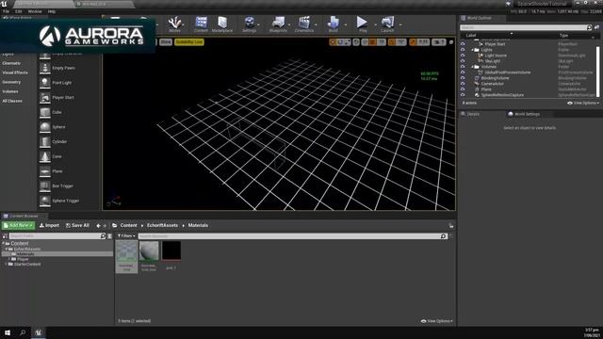The width and height of the screenshot is (603, 339).
Task: Select the Geometry category in Place Actors
Action: 11,82
